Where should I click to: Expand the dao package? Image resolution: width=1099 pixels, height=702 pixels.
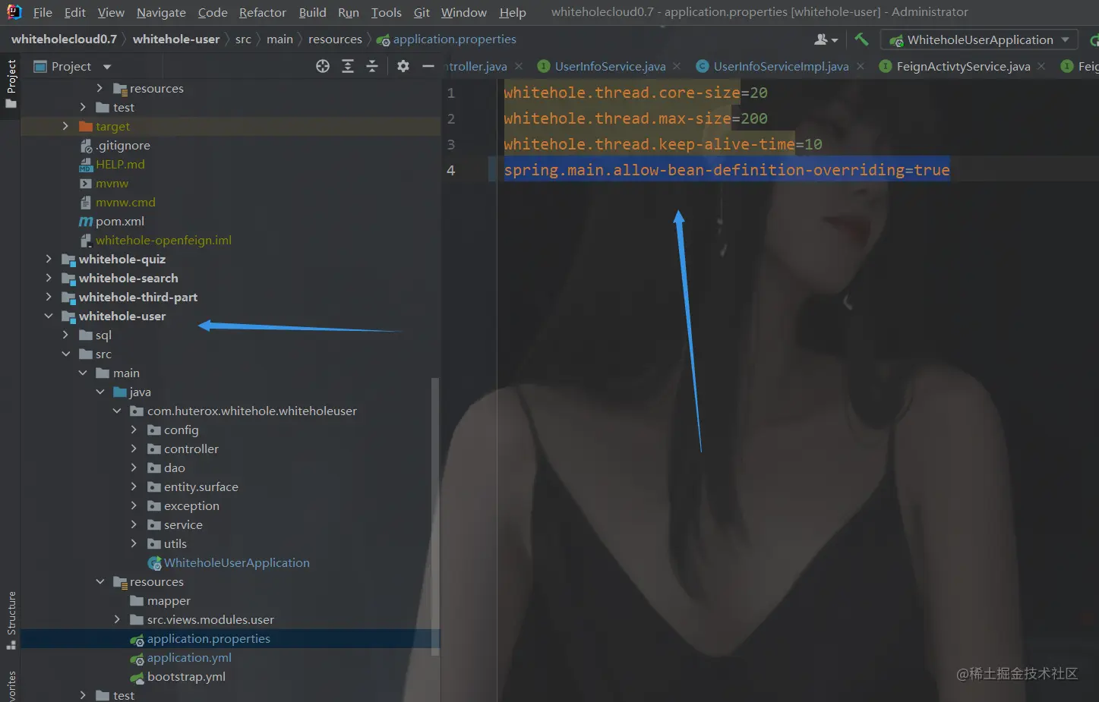point(134,467)
